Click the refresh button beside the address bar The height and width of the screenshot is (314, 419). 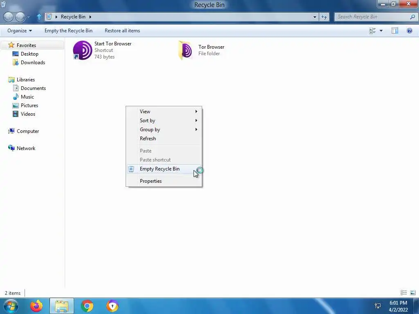(324, 17)
